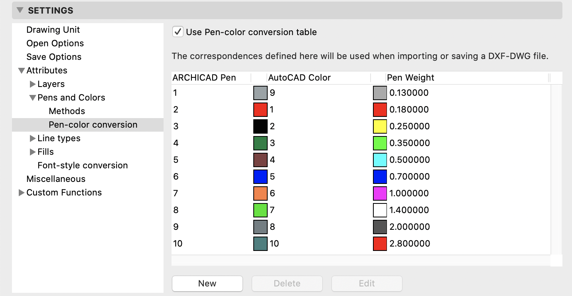The height and width of the screenshot is (296, 572).
Task: Select pen weight value 0.500000
Action: coord(410,160)
